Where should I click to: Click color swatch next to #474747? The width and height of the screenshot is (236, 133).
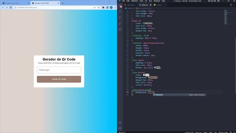click(144, 23)
